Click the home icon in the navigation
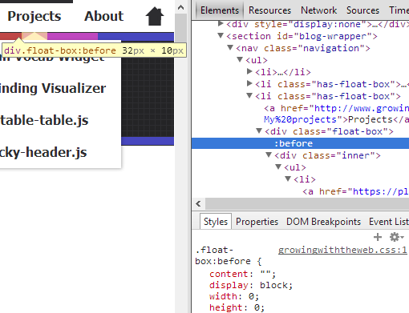 point(155,16)
